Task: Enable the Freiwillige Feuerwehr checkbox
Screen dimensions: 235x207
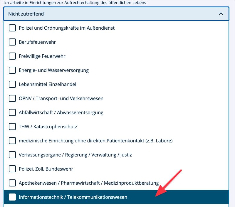Action: coord(12,56)
